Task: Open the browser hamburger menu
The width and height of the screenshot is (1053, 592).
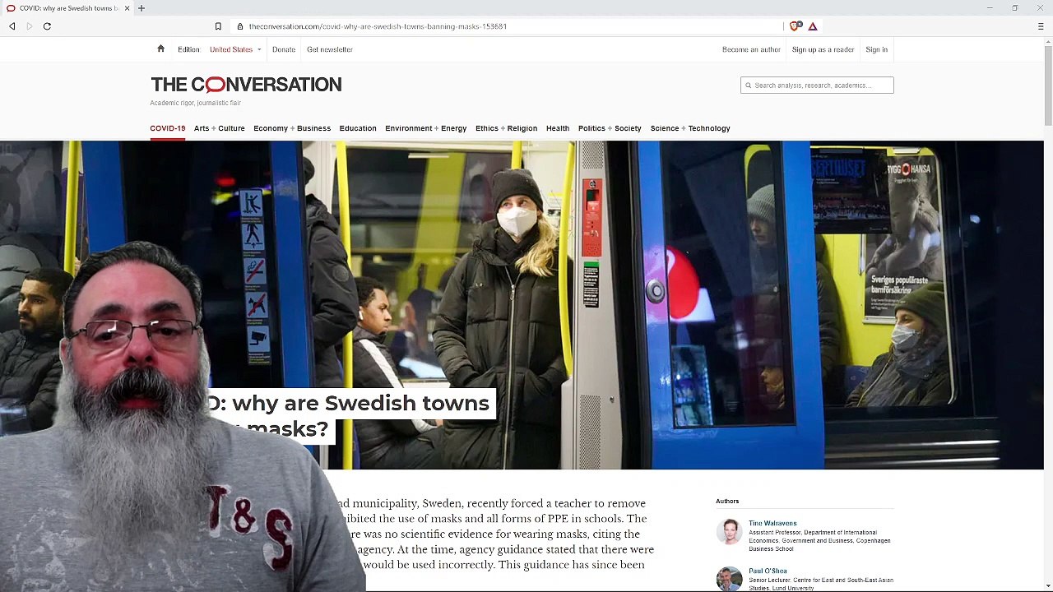Action: click(x=1041, y=26)
